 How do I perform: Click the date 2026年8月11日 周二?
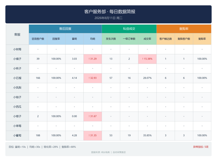click(x=108, y=18)
